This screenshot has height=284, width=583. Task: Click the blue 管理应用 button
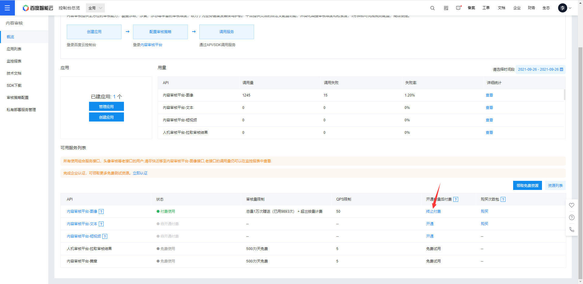106,106
